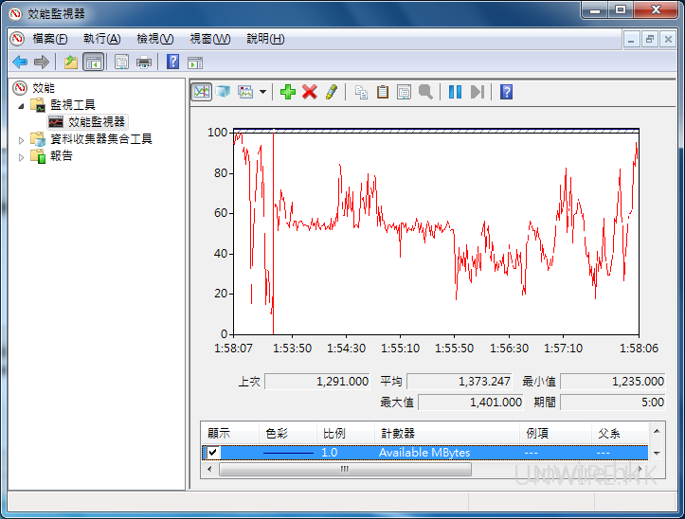Click the green Add counter plus icon
The width and height of the screenshot is (685, 519).
pyautogui.click(x=287, y=92)
